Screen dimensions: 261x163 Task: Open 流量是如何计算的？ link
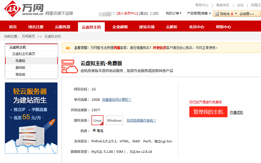(x=117, y=100)
